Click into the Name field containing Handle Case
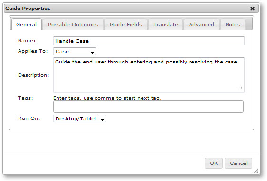Image resolution: width=267 pixels, height=181 pixels. point(149,41)
